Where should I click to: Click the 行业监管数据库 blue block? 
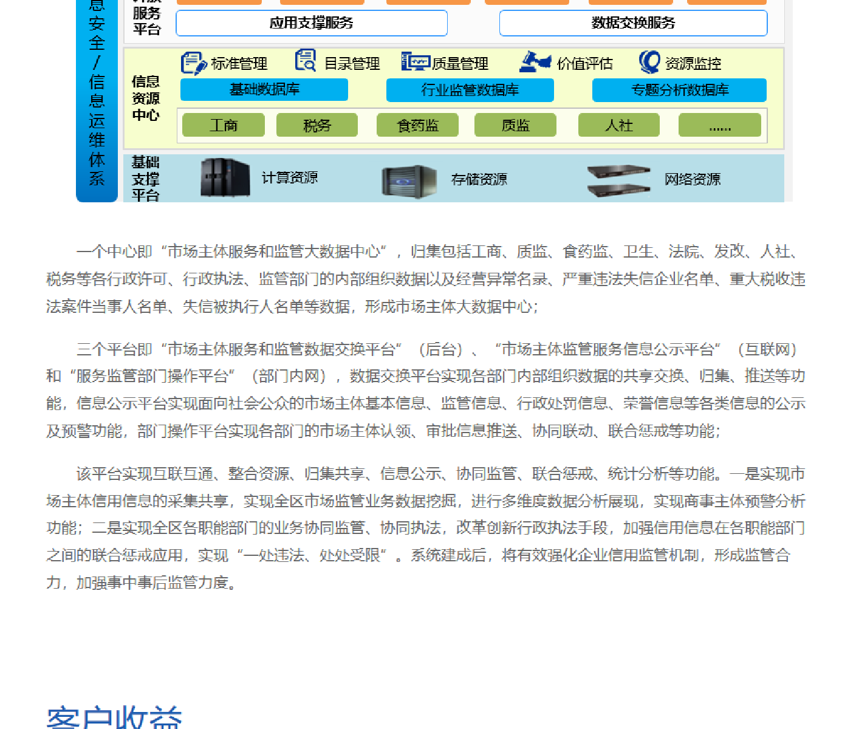point(470,90)
